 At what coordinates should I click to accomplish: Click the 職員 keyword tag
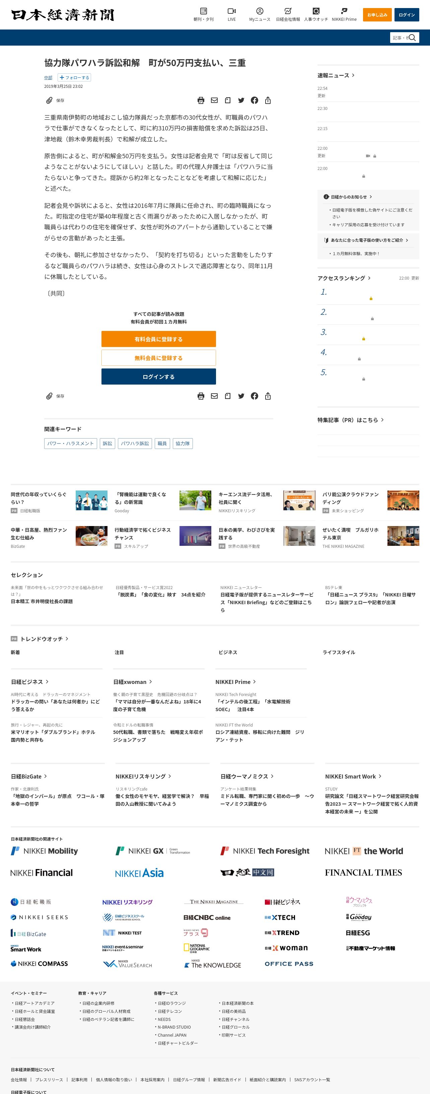162,443
